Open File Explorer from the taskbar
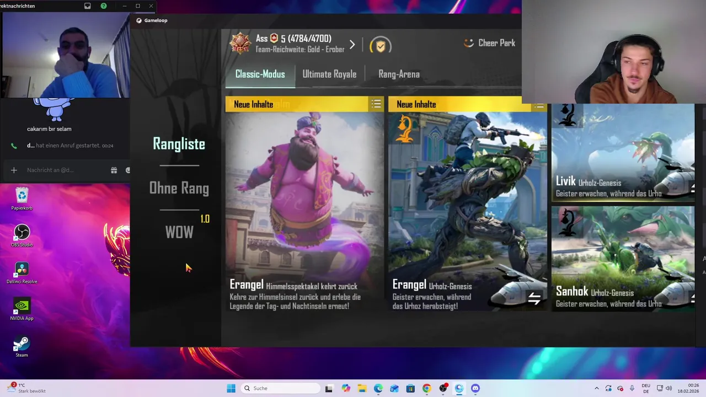The image size is (706, 397). click(362, 388)
